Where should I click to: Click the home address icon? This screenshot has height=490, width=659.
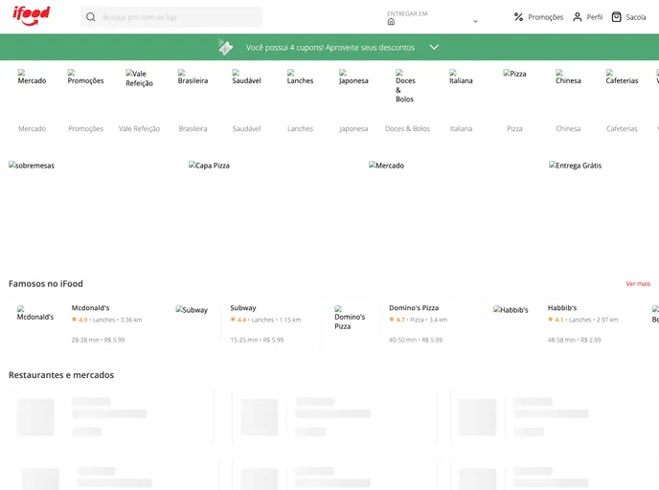[x=391, y=22]
